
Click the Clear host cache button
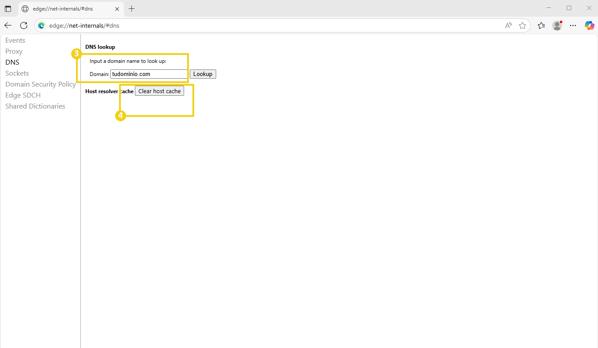pos(159,91)
